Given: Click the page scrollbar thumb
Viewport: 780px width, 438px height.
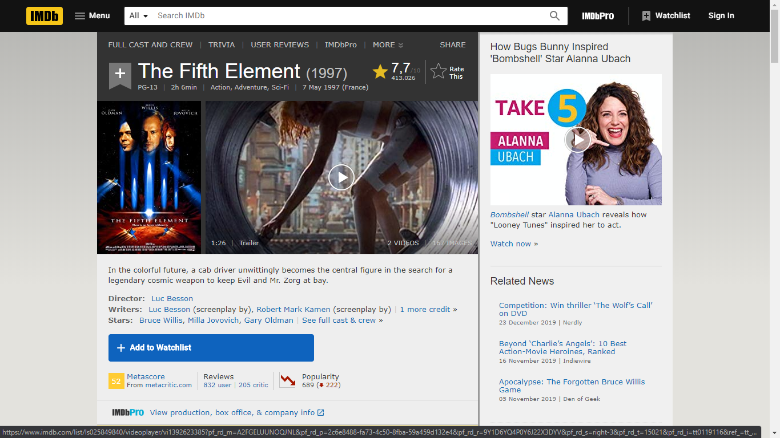Looking at the screenshot, I should coord(775,37).
